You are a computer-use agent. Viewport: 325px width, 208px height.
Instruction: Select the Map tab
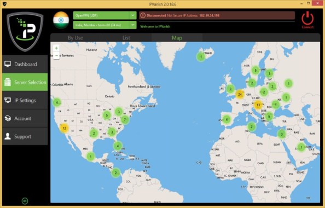(177, 38)
